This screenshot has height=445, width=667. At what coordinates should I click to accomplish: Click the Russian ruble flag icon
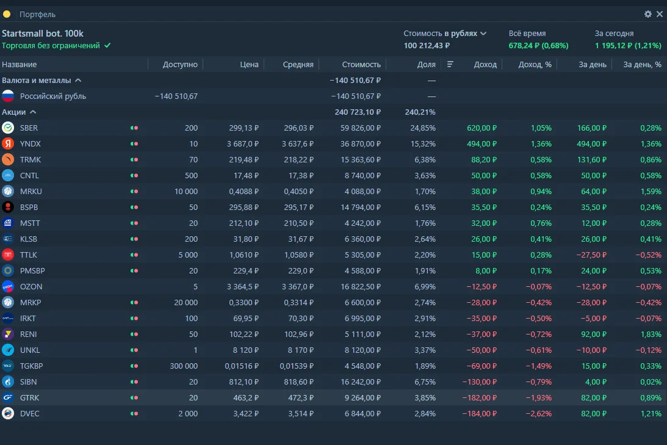click(x=8, y=96)
